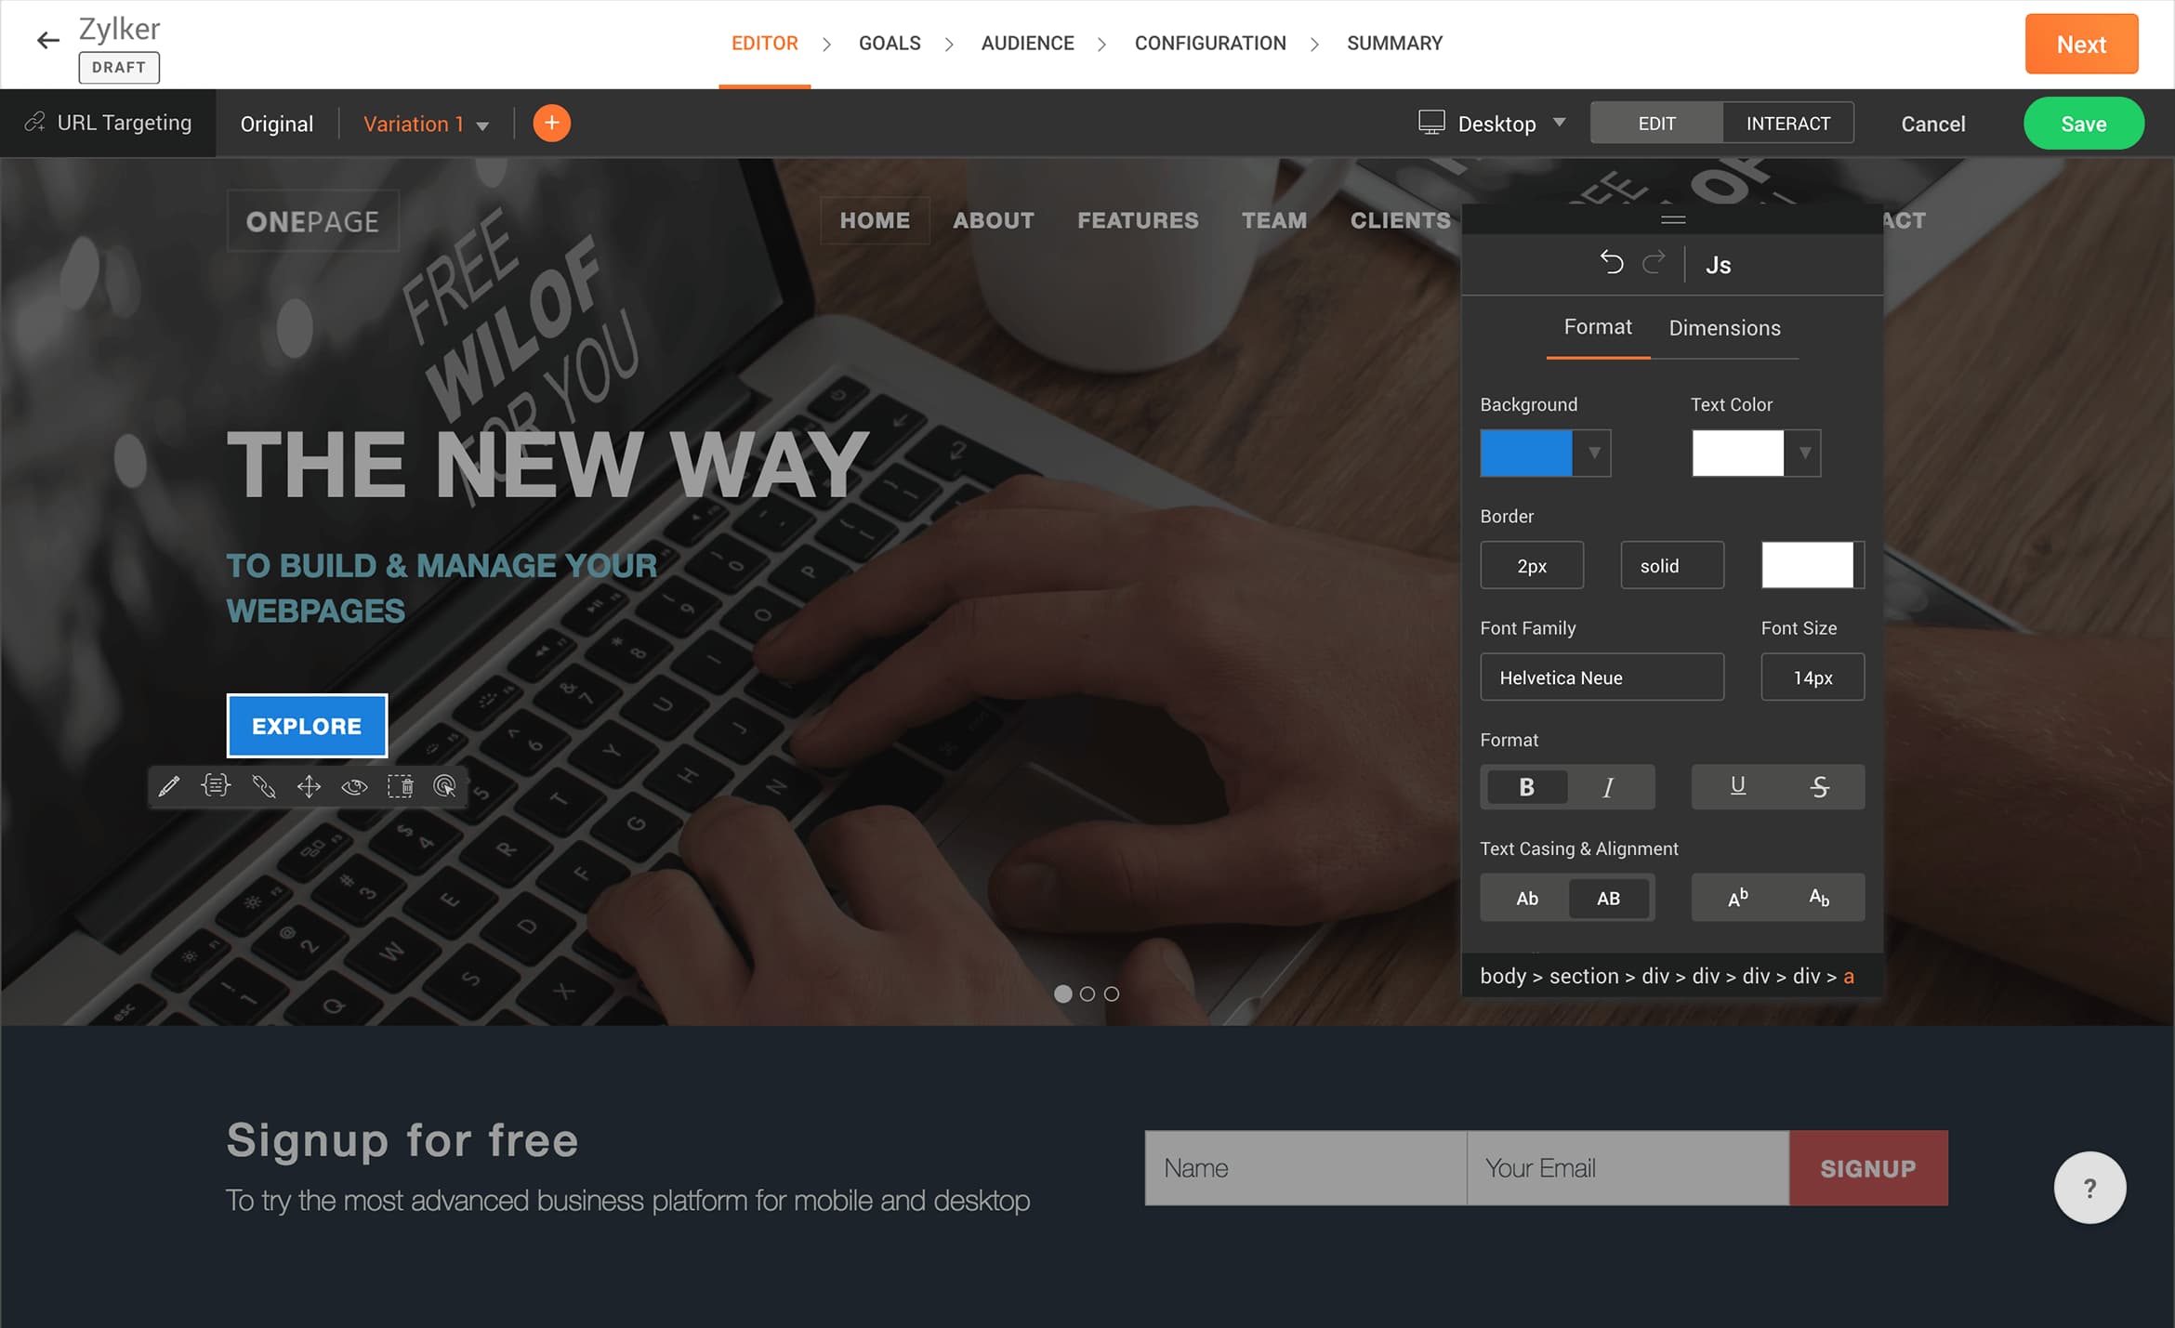Open the border style solid dropdown

tap(1659, 564)
